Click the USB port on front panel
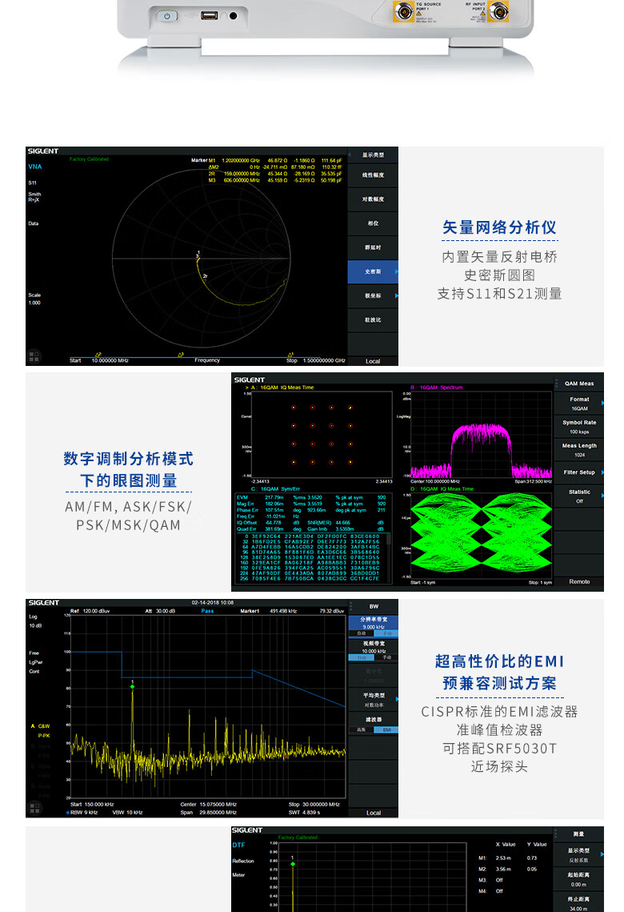This screenshot has width=624, height=912. point(208,15)
